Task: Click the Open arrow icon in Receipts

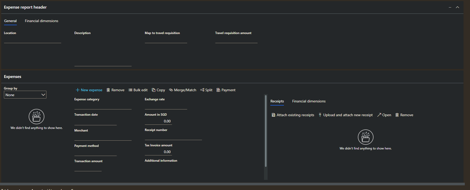Action: 379,115
